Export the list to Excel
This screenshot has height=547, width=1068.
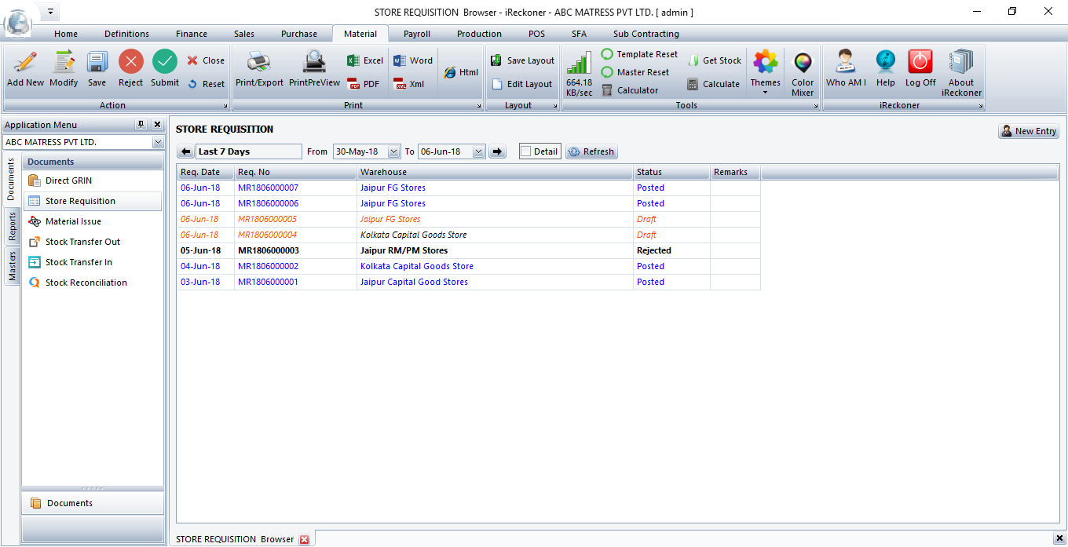[x=365, y=60]
